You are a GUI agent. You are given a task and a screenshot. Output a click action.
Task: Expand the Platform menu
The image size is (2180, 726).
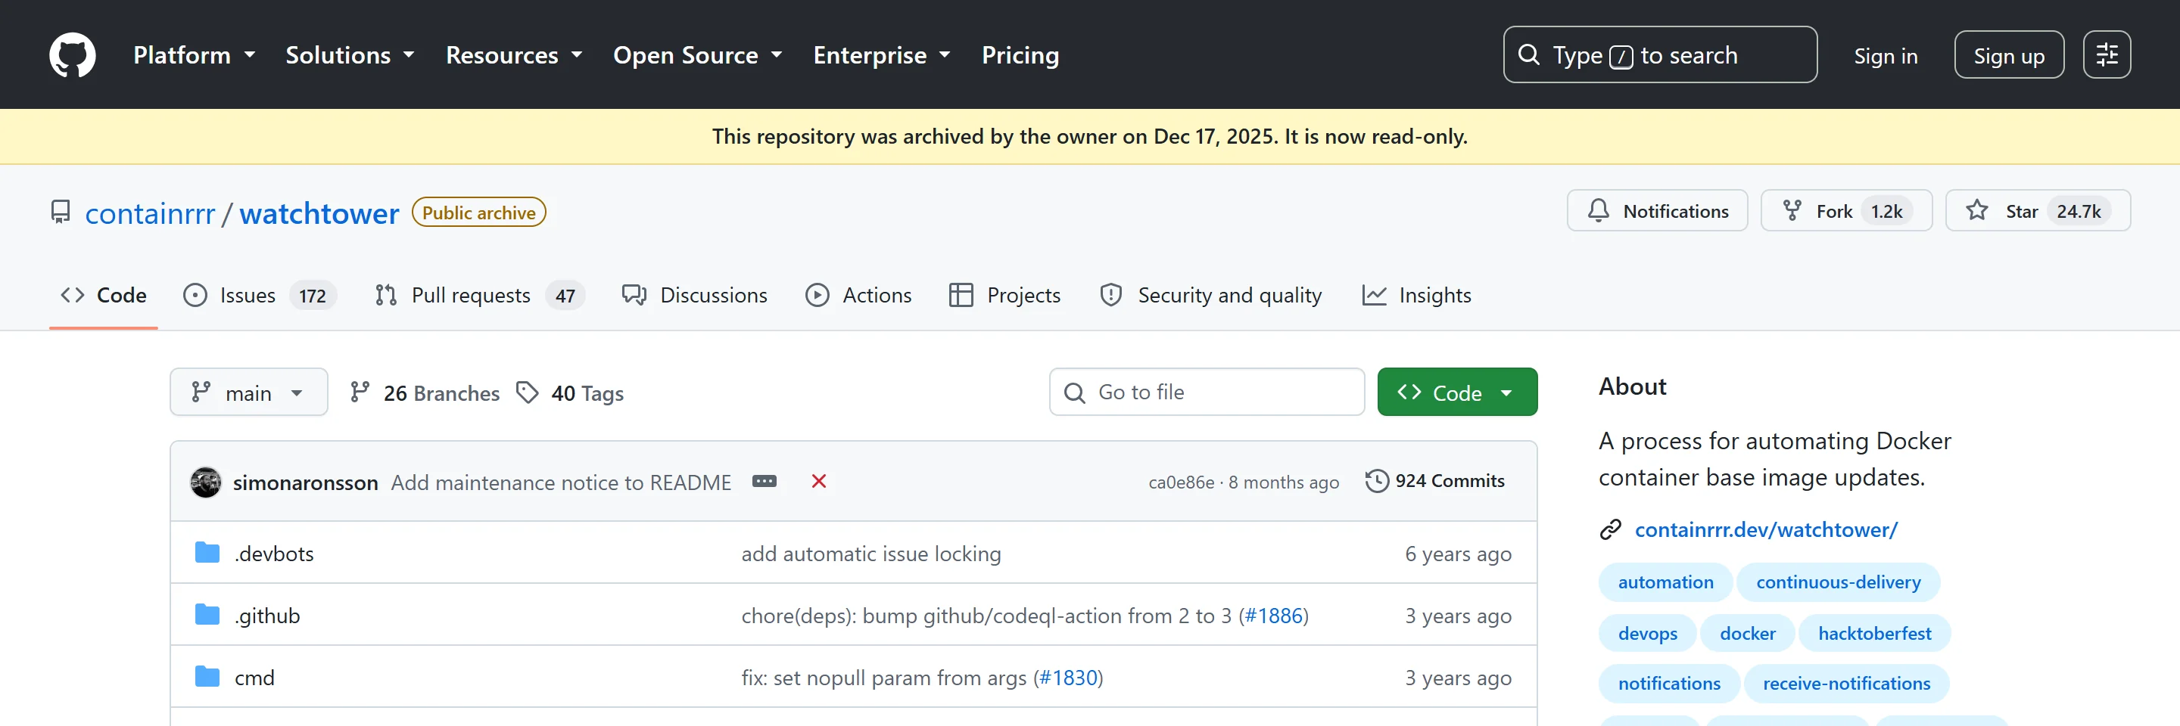195,55
